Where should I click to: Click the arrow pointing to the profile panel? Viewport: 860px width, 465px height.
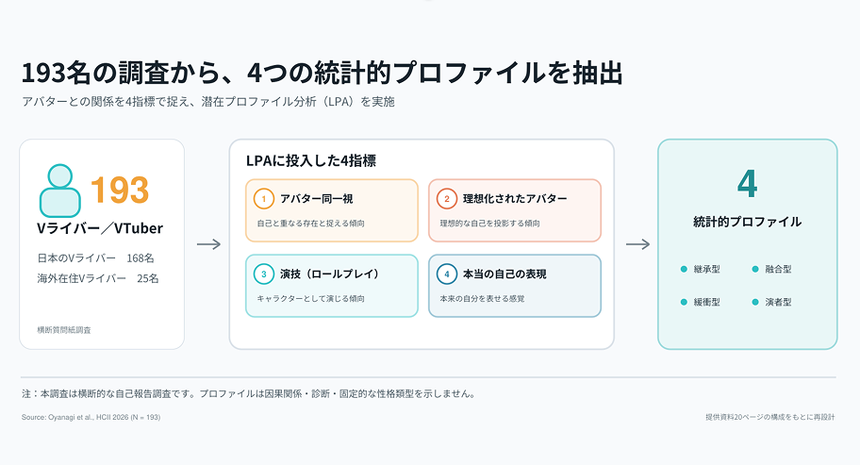[x=637, y=244]
